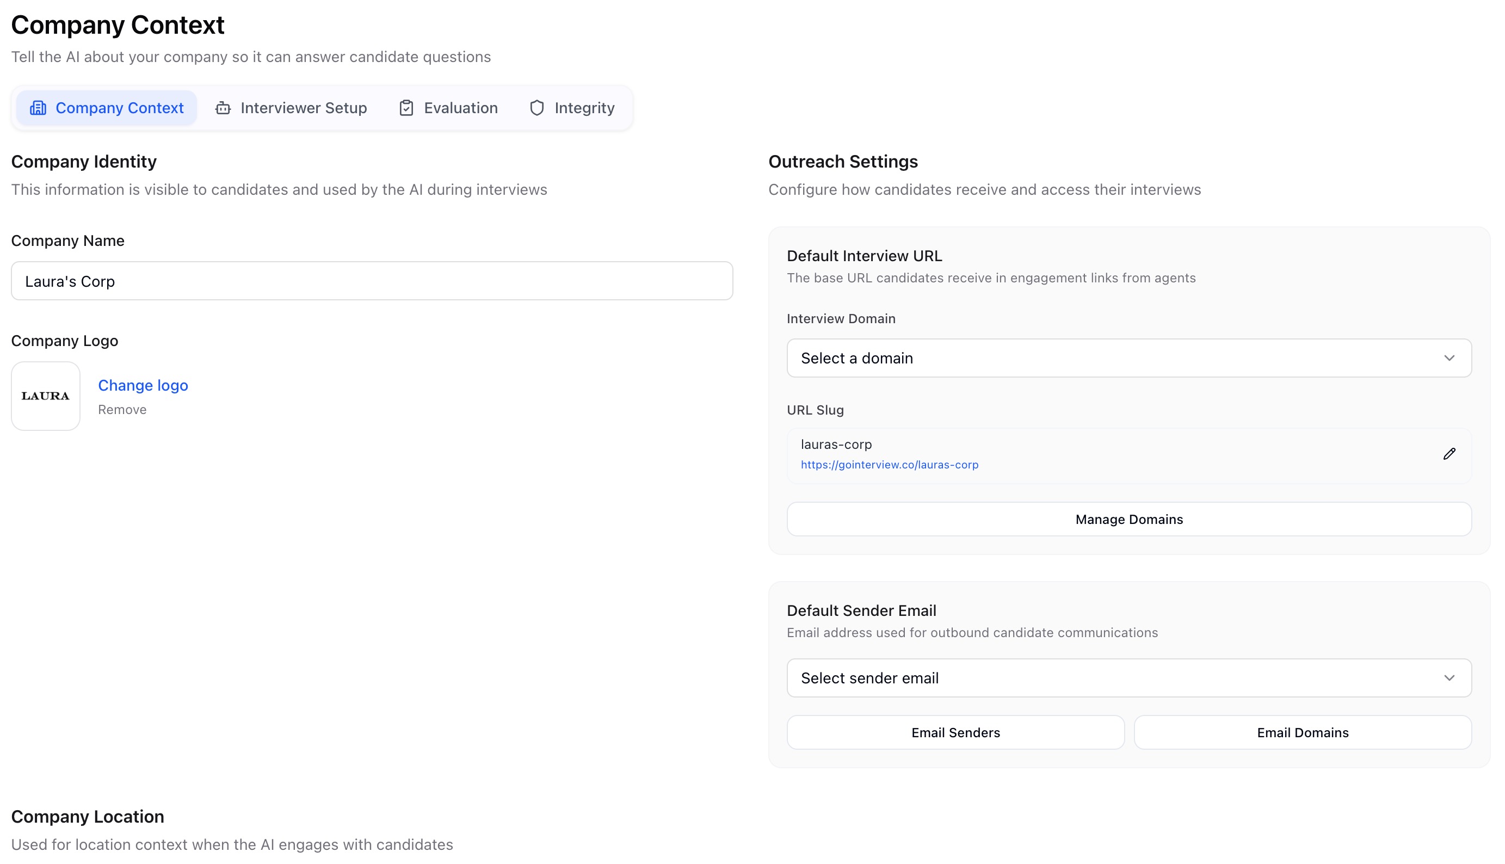Click Remove under Change logo
This screenshot has width=1505, height=864.
122,410
